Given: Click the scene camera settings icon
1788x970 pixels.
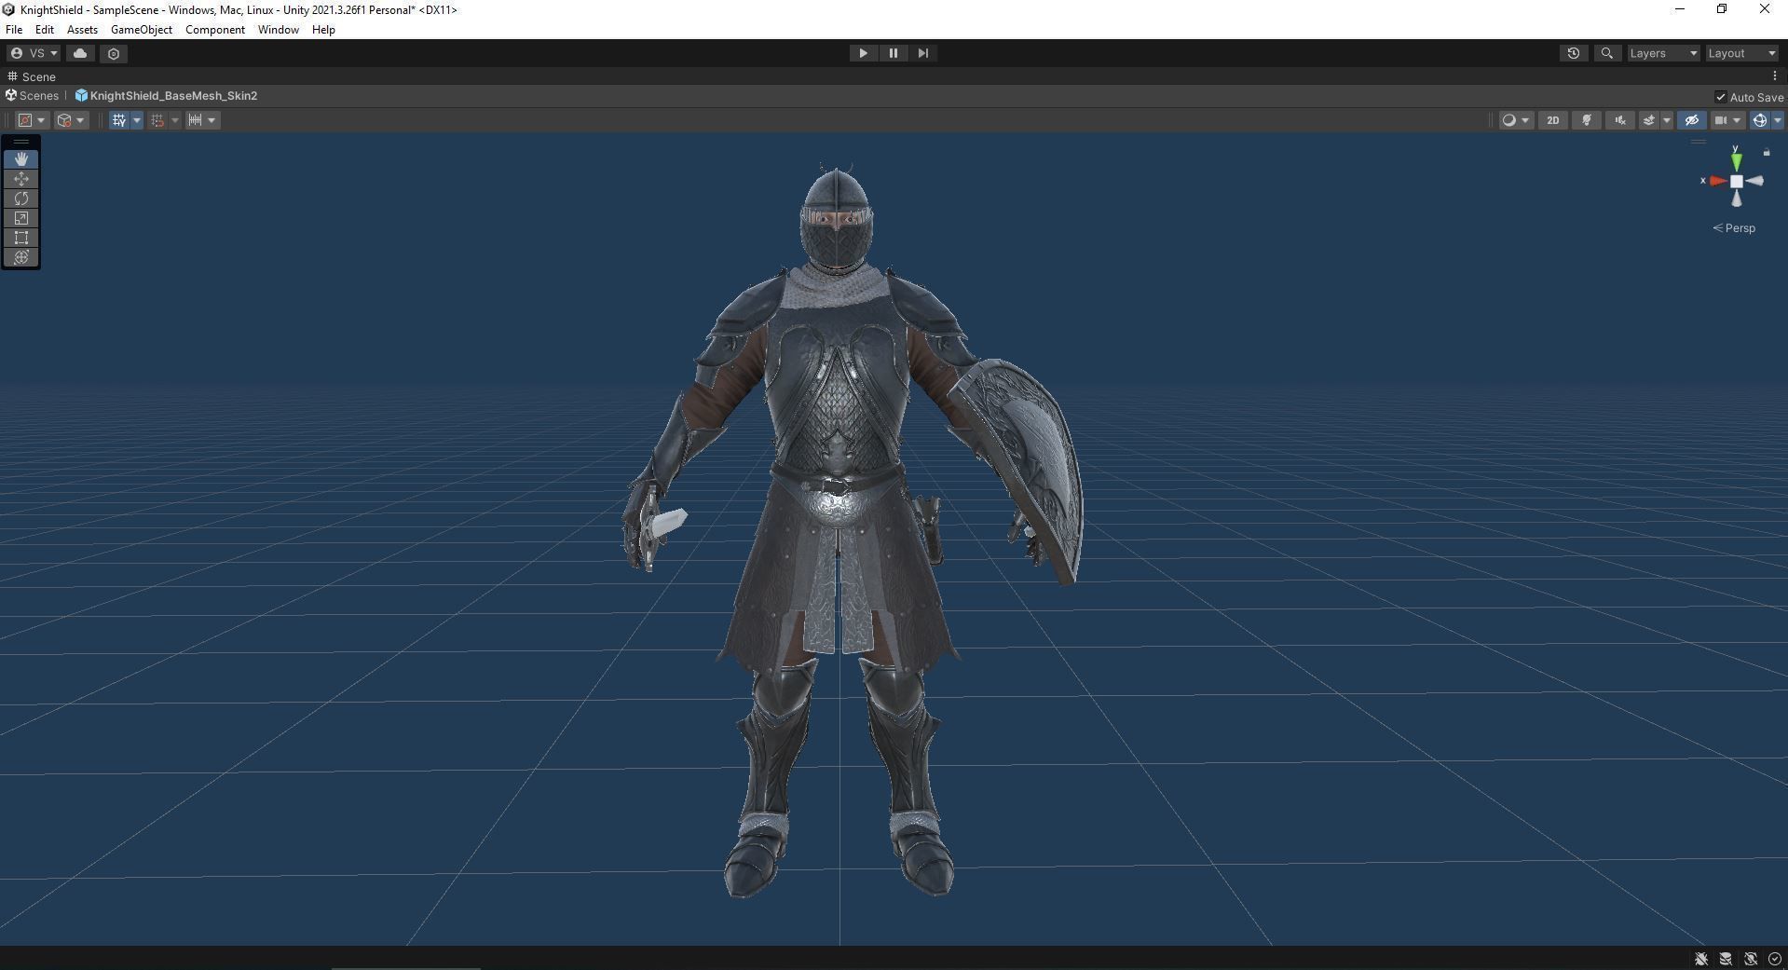Looking at the screenshot, I should (x=1722, y=120).
